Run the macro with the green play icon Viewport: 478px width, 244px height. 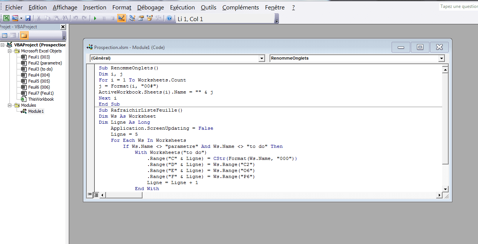(x=95, y=18)
